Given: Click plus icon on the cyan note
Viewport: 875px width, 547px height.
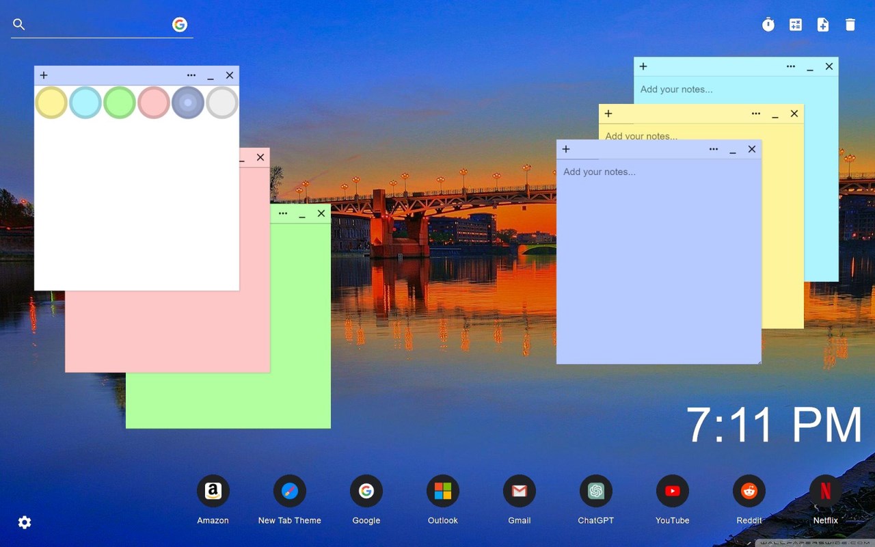Looking at the screenshot, I should (643, 66).
